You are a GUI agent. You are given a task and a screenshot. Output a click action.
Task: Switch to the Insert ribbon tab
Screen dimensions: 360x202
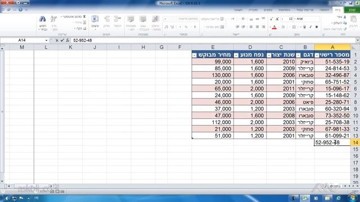(x=324, y=10)
